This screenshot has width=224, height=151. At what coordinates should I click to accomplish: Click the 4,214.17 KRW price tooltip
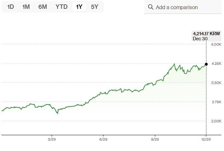pyautogui.click(x=206, y=34)
